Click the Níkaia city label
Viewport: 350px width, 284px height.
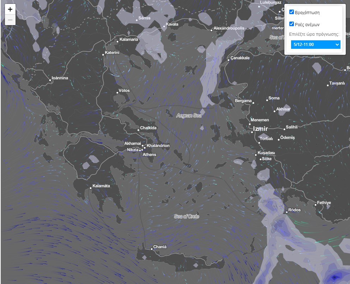(x=133, y=150)
